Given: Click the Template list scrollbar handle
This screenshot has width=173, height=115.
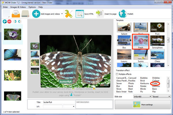Looking at the screenshot, I should [x=168, y=40].
